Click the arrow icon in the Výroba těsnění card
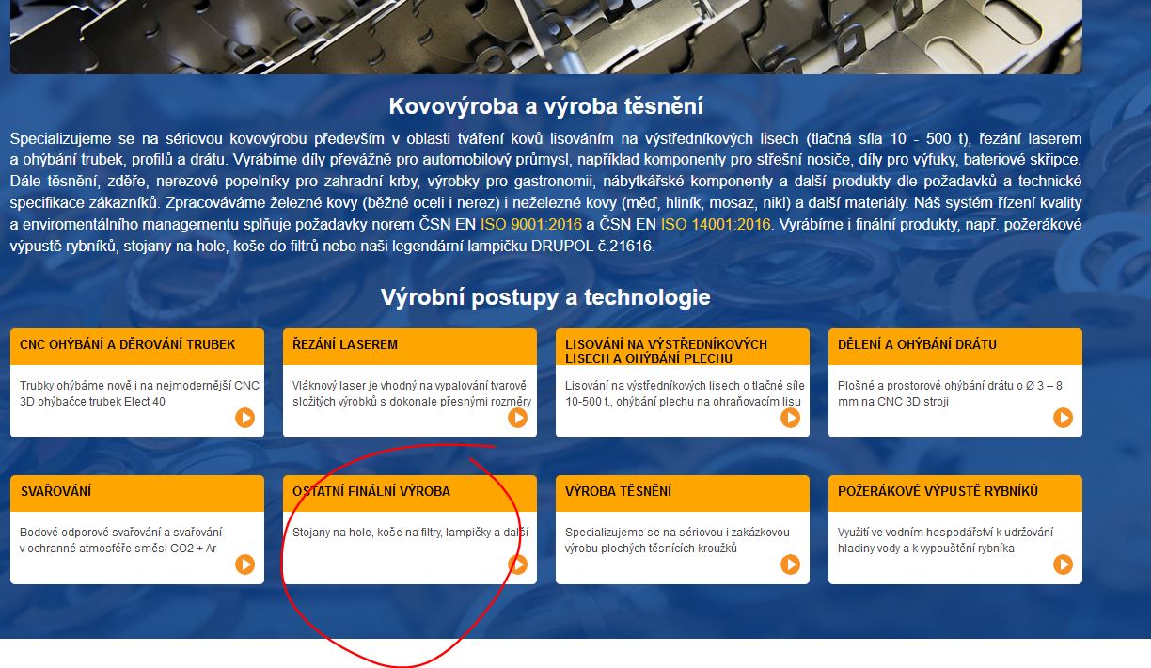1151x668 pixels. 790,565
